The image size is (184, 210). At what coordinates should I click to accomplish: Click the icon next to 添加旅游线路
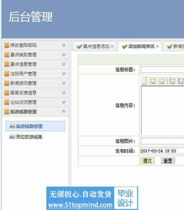pyautogui.click(x=12, y=137)
